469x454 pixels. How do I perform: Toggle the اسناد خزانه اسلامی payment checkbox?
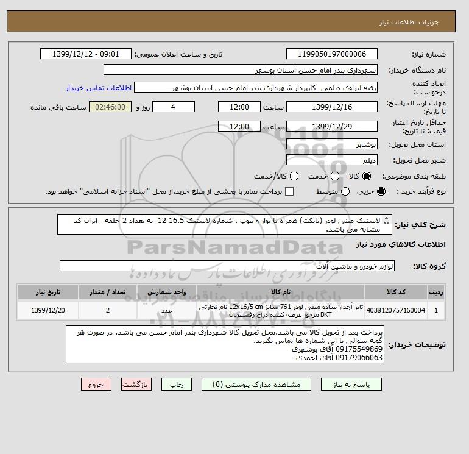[289, 191]
